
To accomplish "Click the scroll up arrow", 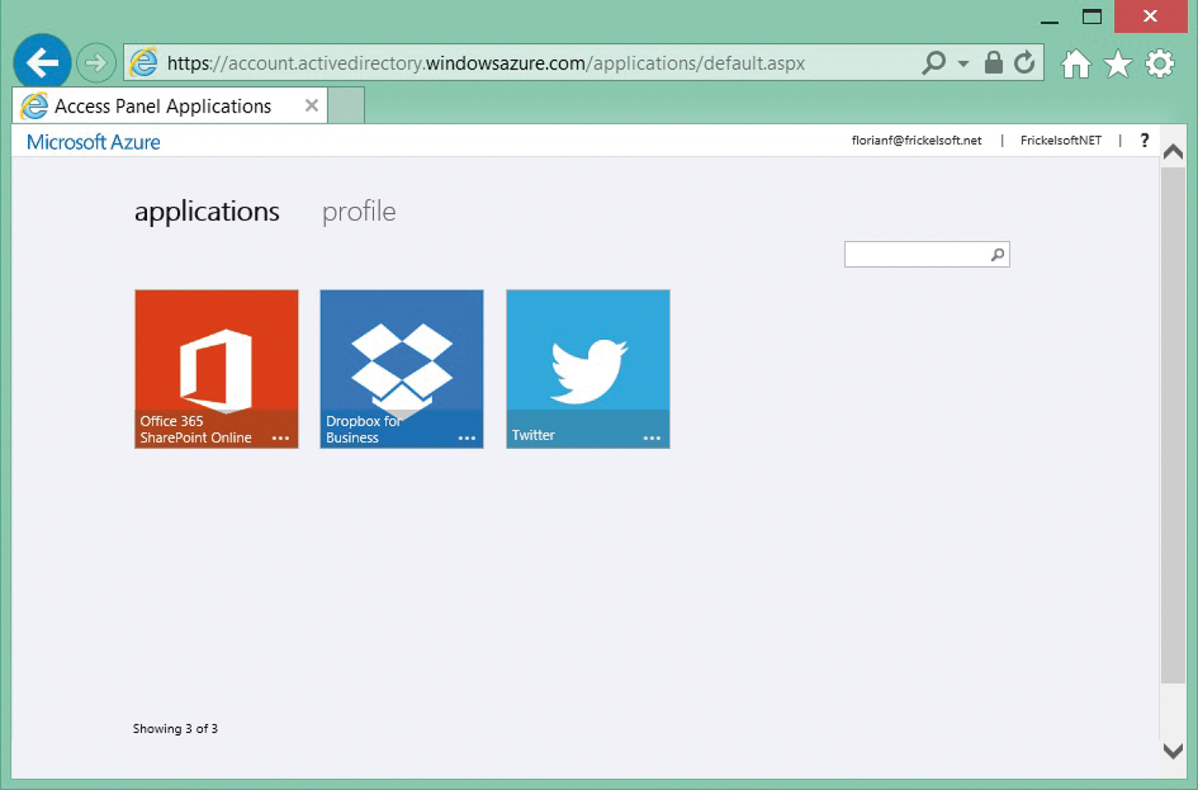I will click(x=1172, y=151).
